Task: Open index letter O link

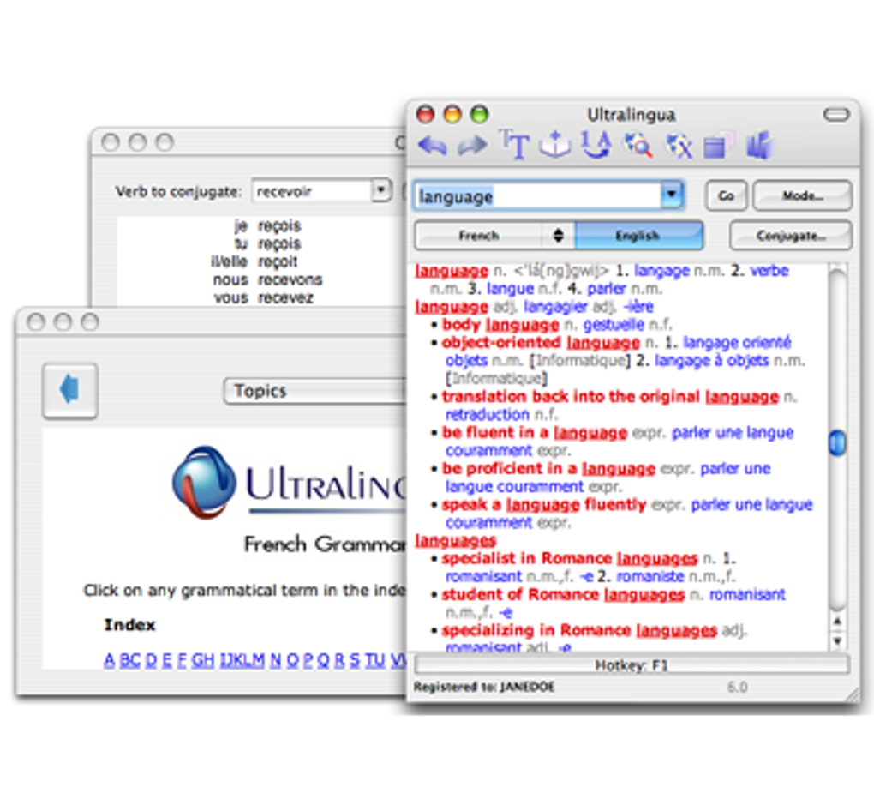Action: point(293,660)
